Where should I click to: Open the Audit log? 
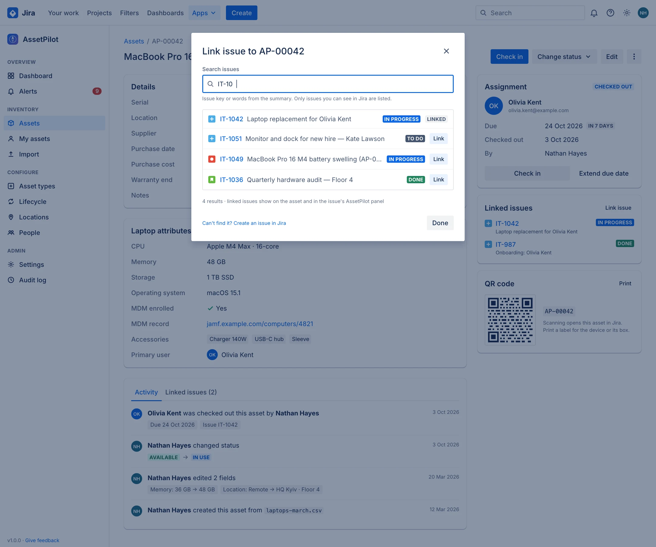tap(54, 280)
